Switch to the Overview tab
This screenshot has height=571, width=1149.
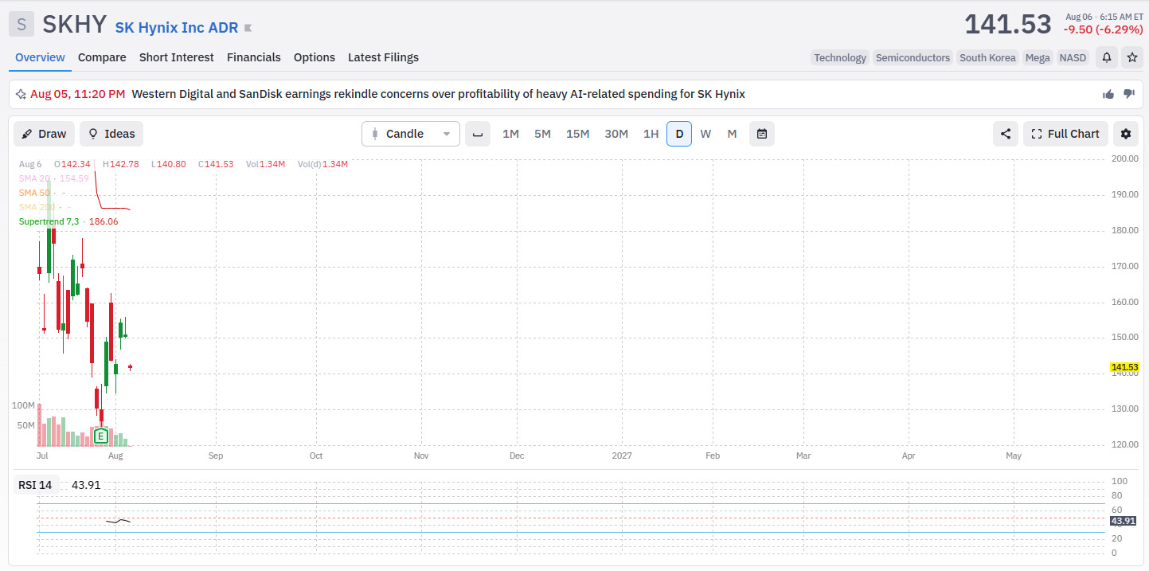(40, 57)
